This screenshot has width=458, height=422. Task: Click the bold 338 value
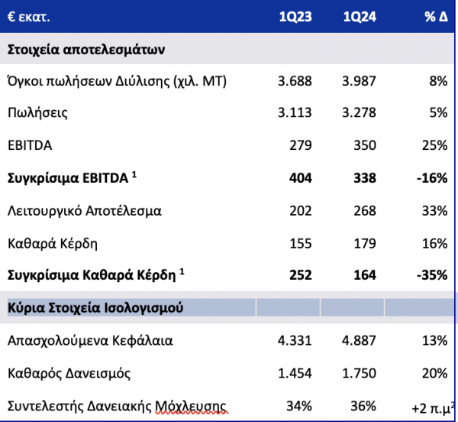pos(365,178)
